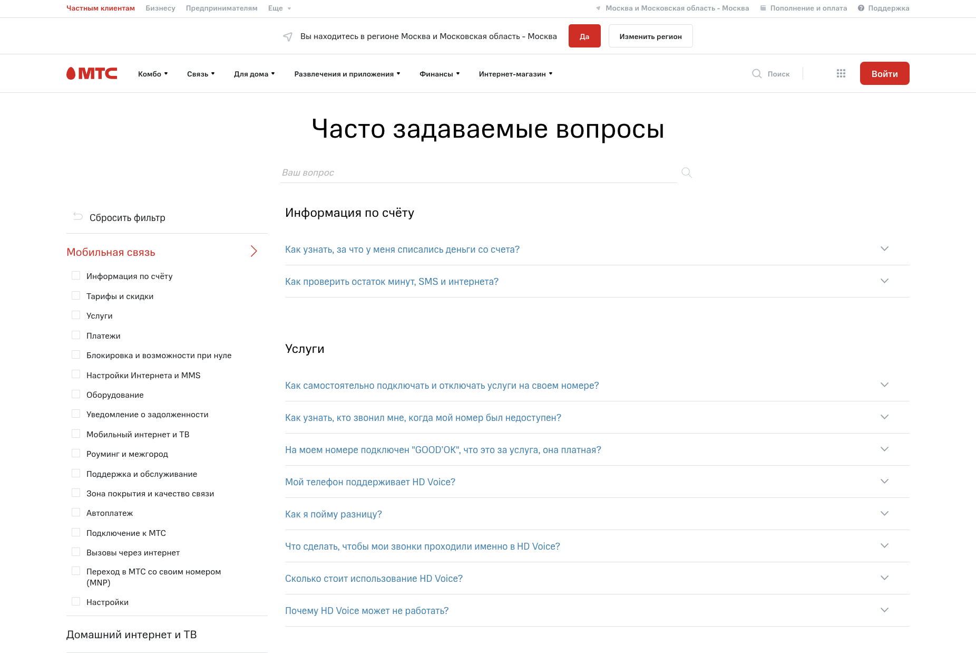Open the Комбо menu
This screenshot has height=653, width=976.
pyautogui.click(x=153, y=74)
